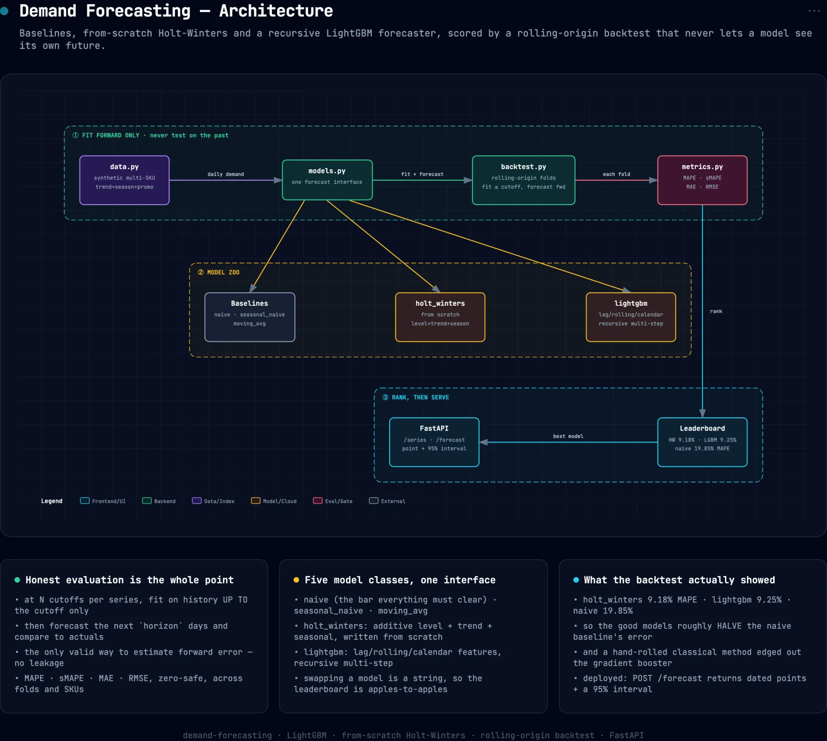Click 'one forecast interface' text in models.py
This screenshot has height=741, width=827.
[327, 182]
